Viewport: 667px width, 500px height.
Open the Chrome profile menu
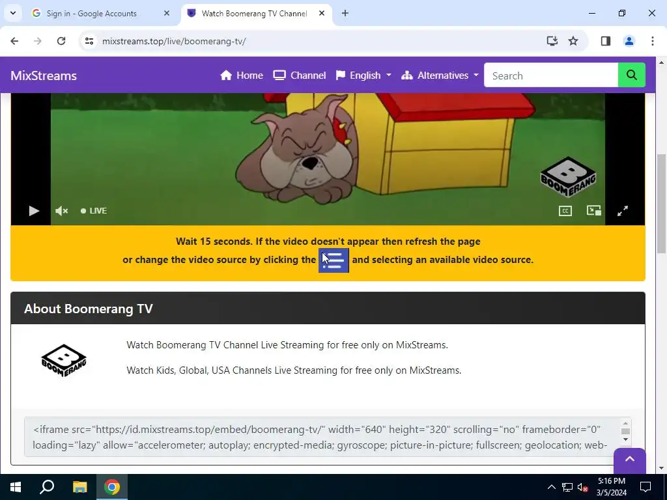click(x=629, y=41)
